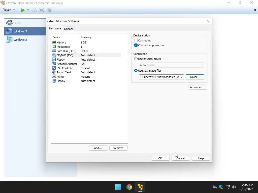Screen dimensions: 258x193
Task: Click the Hard Disk (SCSI) icon
Action: [x=54, y=51]
